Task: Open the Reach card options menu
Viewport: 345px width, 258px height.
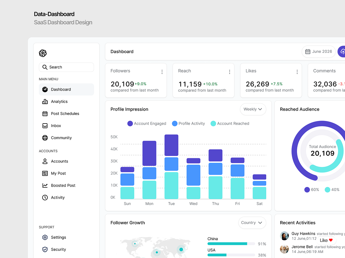Action: (x=229, y=72)
